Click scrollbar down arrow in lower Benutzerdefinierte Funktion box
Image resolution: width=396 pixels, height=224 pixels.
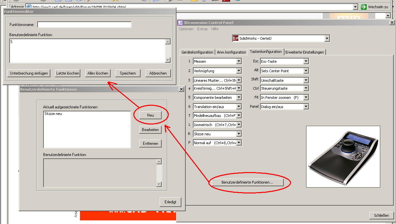pyautogui.click(x=159, y=184)
